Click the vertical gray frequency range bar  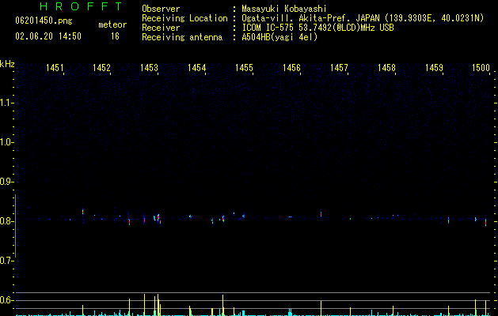pyautogui.click(x=15, y=226)
